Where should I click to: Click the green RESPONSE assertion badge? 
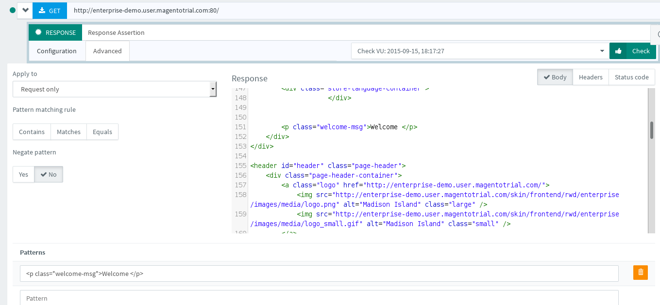55,33
